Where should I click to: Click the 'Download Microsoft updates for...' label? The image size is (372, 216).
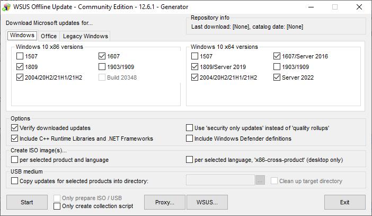(49, 23)
